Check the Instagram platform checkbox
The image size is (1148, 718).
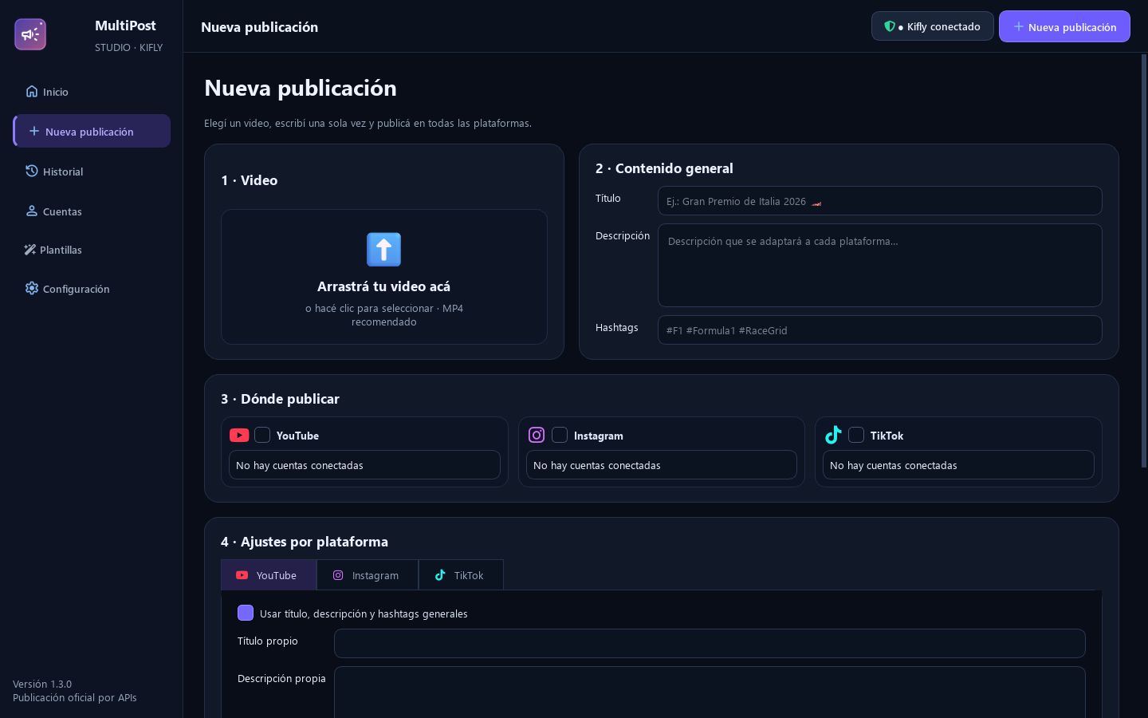tap(560, 435)
